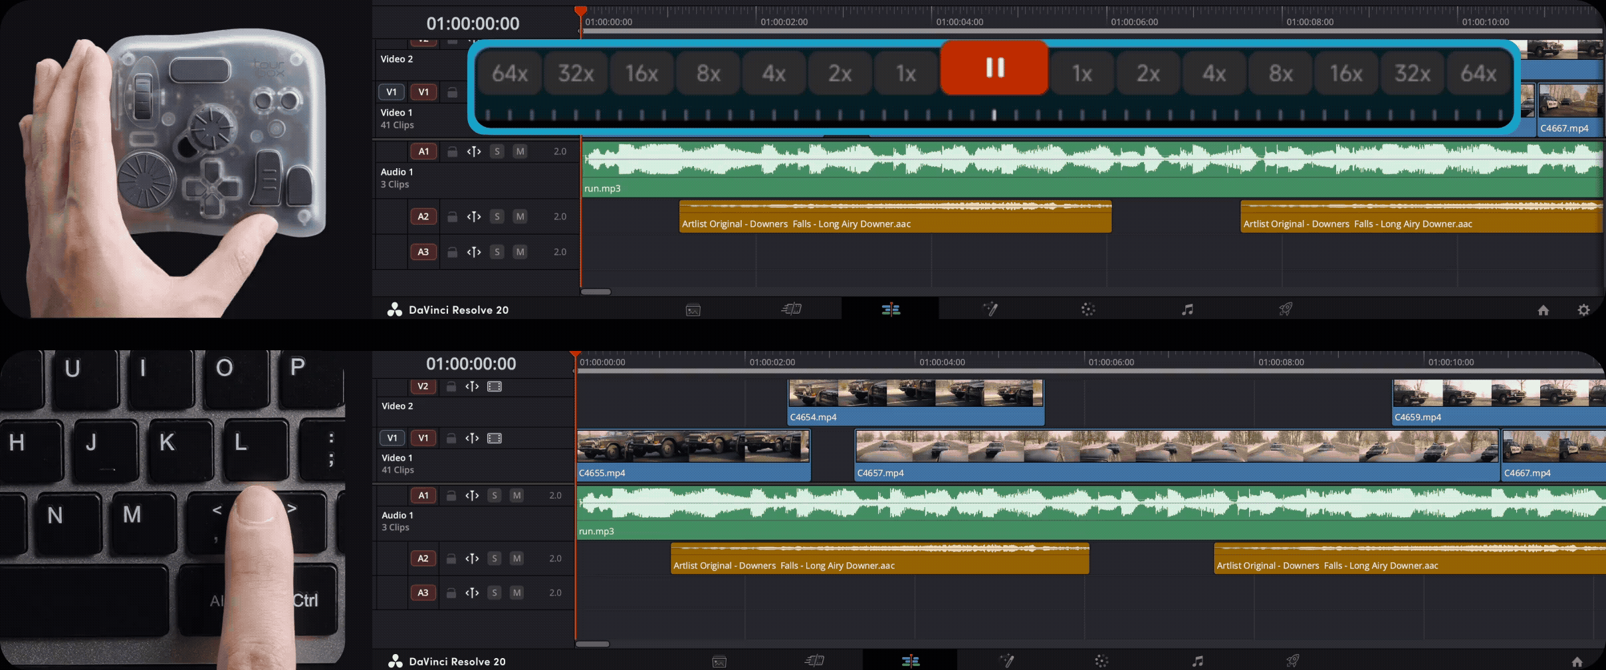Click the home icon in the bottom toolbar

point(1542,310)
